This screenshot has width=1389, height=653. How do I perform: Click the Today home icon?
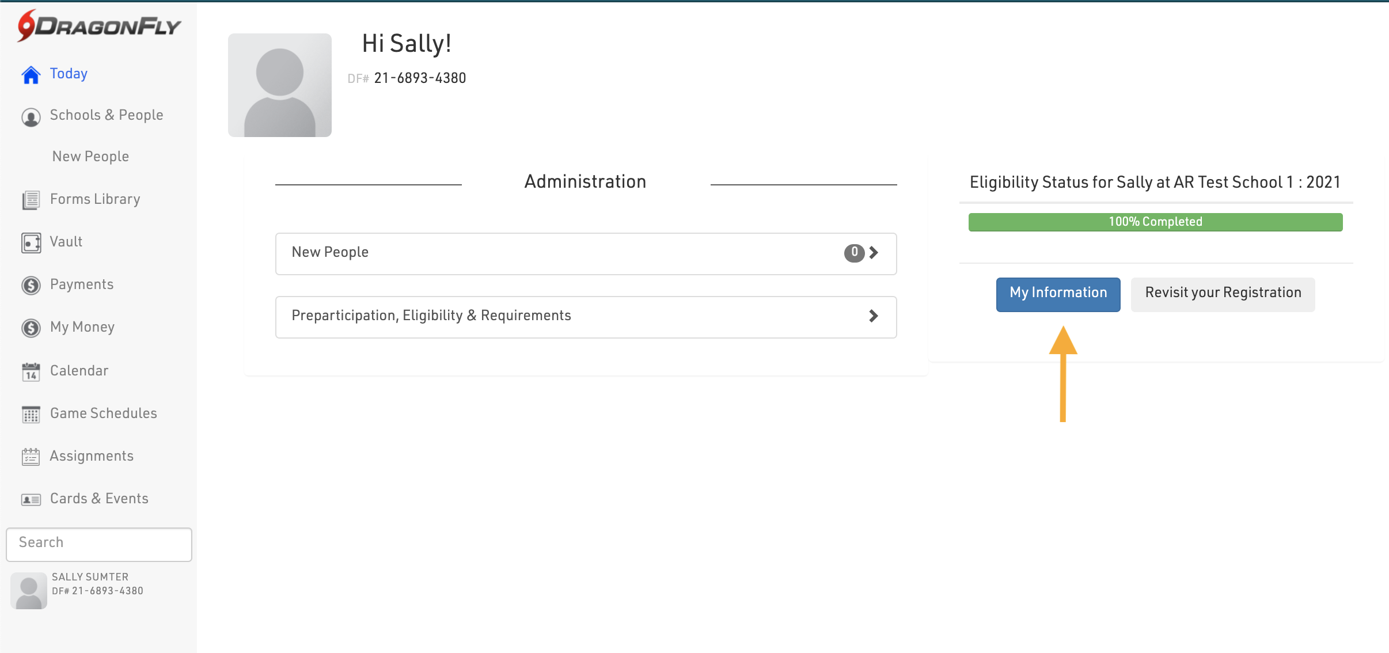31,75
